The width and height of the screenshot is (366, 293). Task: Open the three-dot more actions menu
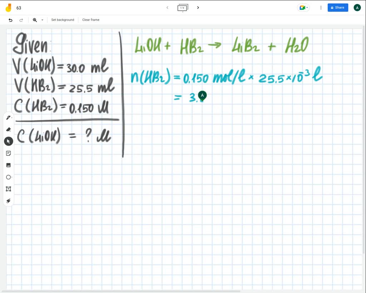tap(321, 8)
